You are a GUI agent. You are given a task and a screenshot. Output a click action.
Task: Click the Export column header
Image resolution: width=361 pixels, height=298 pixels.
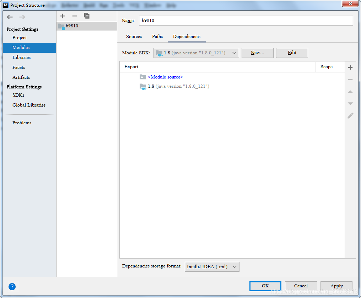[x=131, y=67]
